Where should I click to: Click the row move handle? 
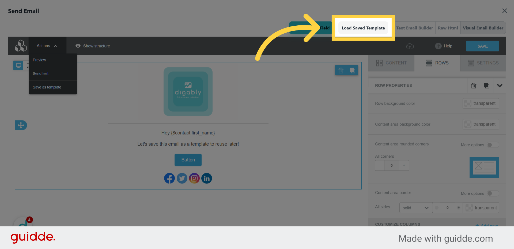click(x=21, y=125)
